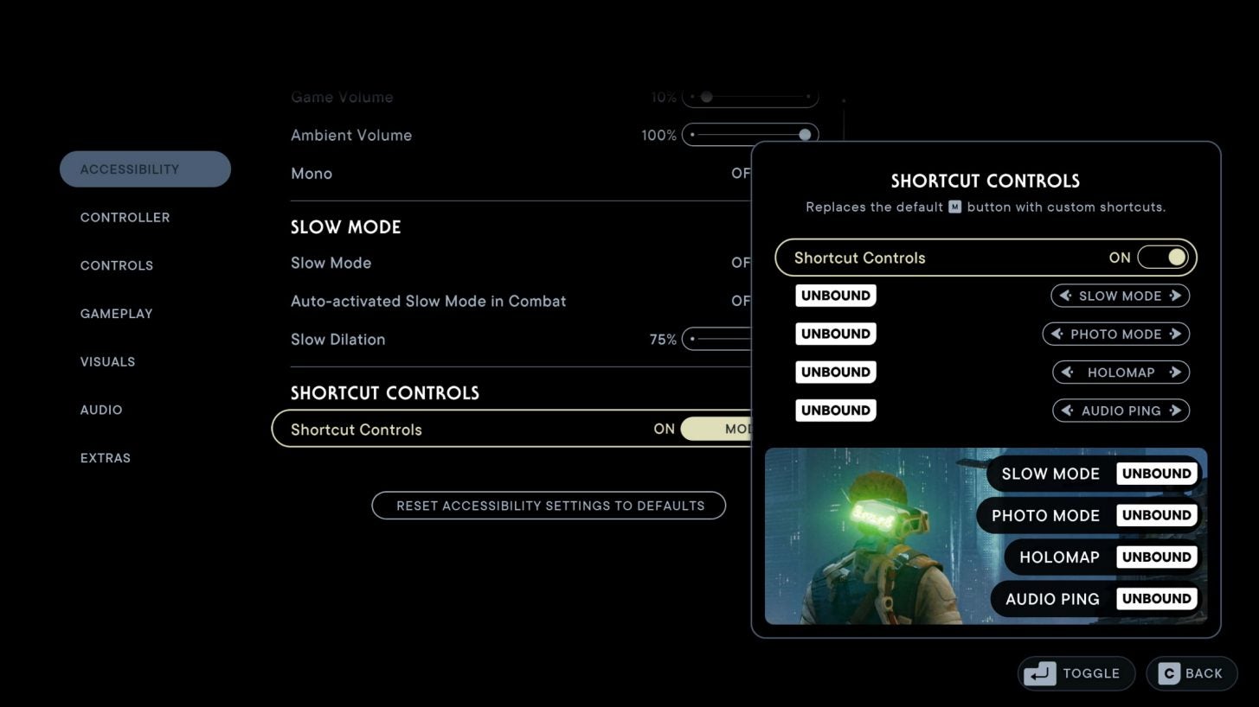Click left arrow on Slow Mode selector
The height and width of the screenshot is (707, 1259).
pyautogui.click(x=1065, y=296)
